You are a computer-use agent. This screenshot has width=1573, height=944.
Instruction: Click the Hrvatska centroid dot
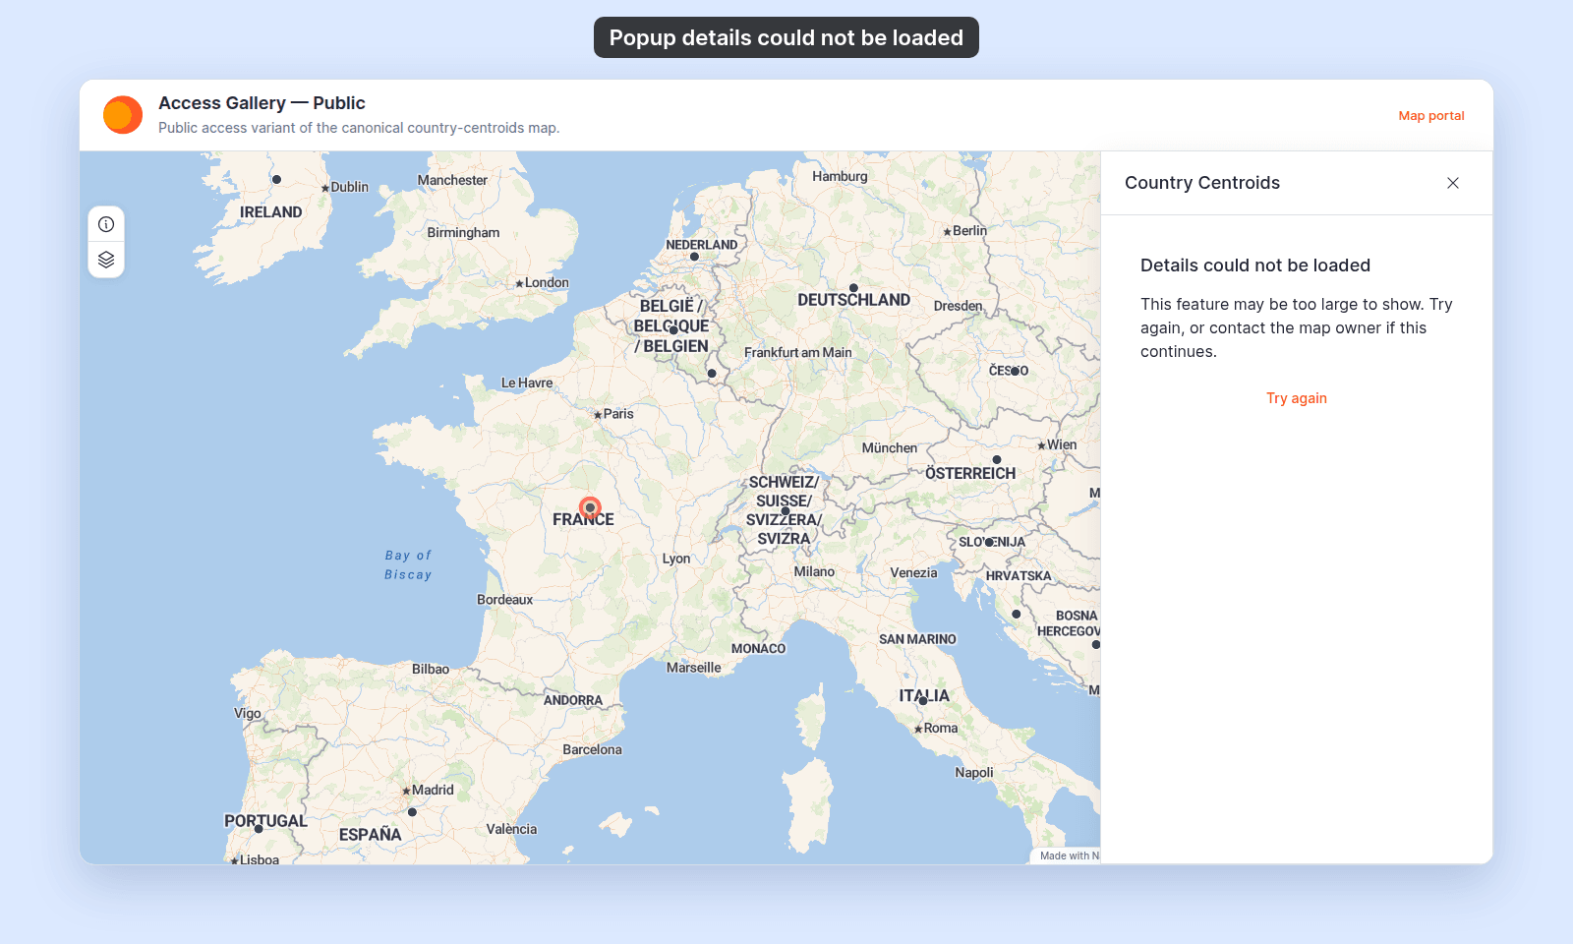point(1017,615)
